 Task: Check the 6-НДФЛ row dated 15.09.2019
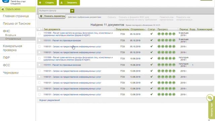(39, 58)
